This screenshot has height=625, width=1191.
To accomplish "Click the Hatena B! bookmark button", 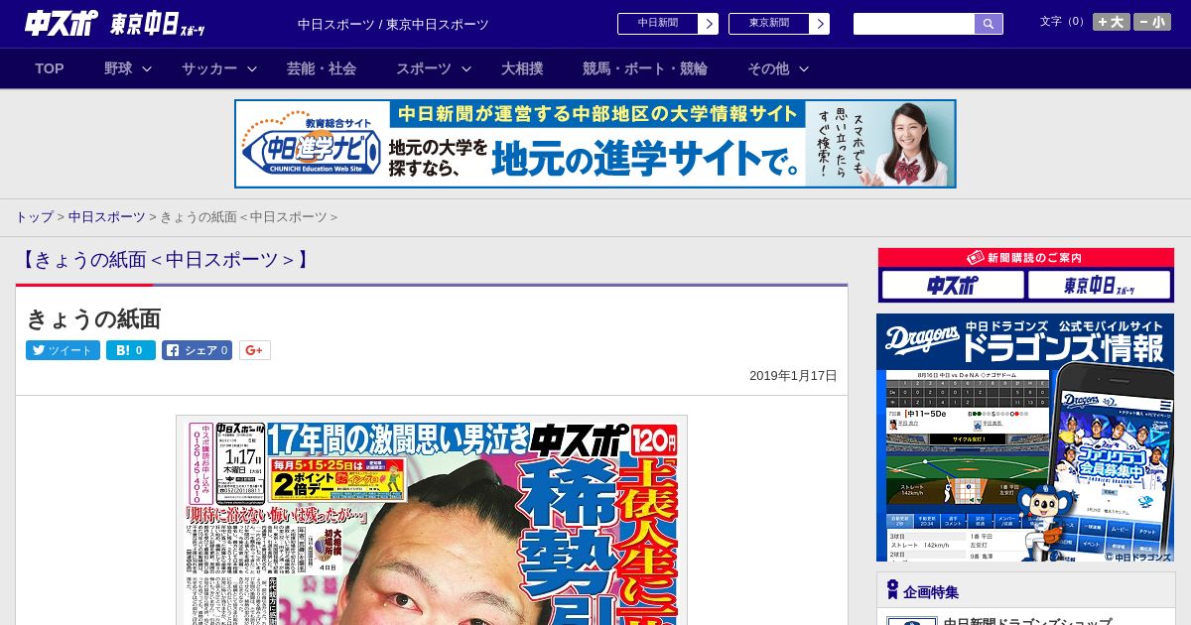I will coord(131,350).
